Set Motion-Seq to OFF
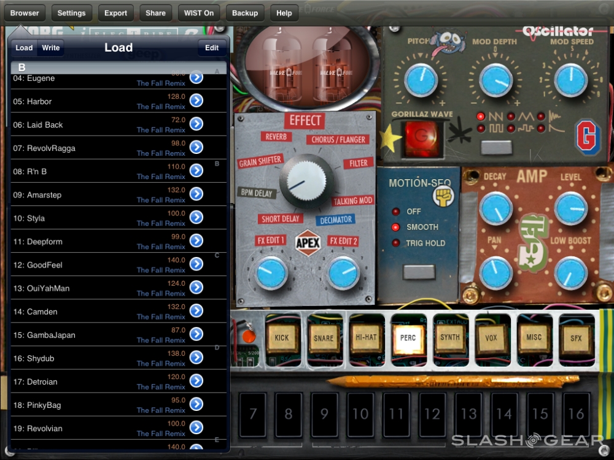 click(397, 211)
